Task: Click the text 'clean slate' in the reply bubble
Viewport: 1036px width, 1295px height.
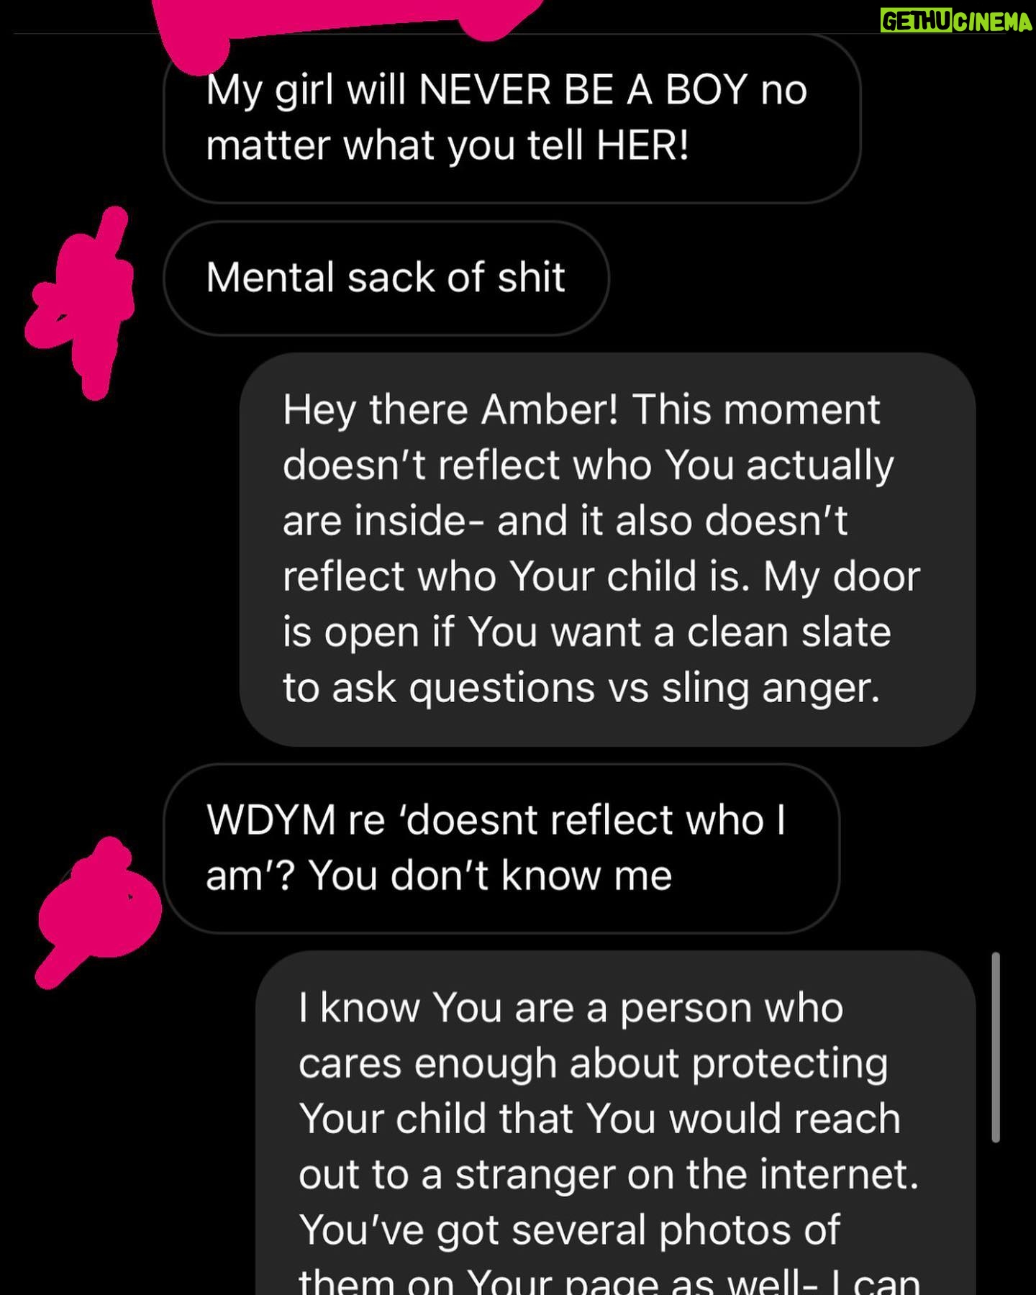Action: click(x=789, y=632)
